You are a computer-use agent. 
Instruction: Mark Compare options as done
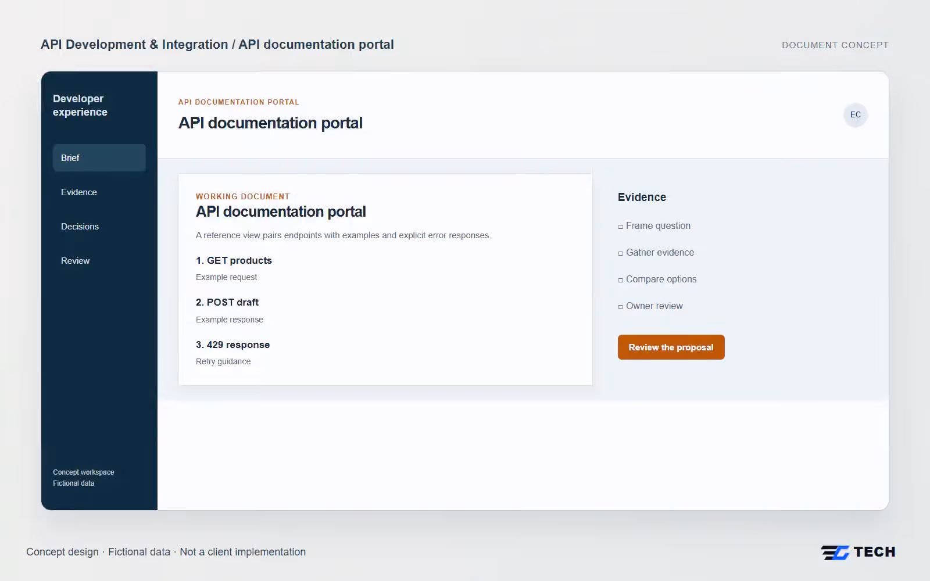(x=621, y=280)
